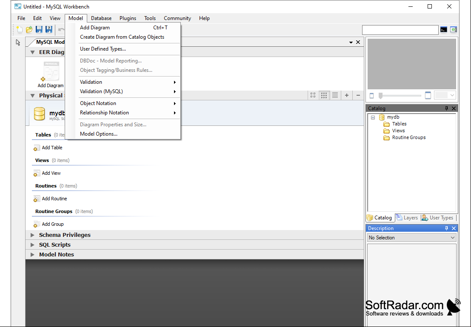Viewport: 471px width, 327px height.
Task: Collapse the mydb catalog tree node
Action: click(373, 117)
